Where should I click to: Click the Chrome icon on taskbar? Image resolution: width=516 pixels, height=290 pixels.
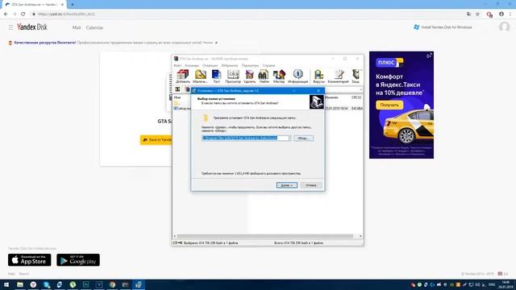(x=112, y=284)
